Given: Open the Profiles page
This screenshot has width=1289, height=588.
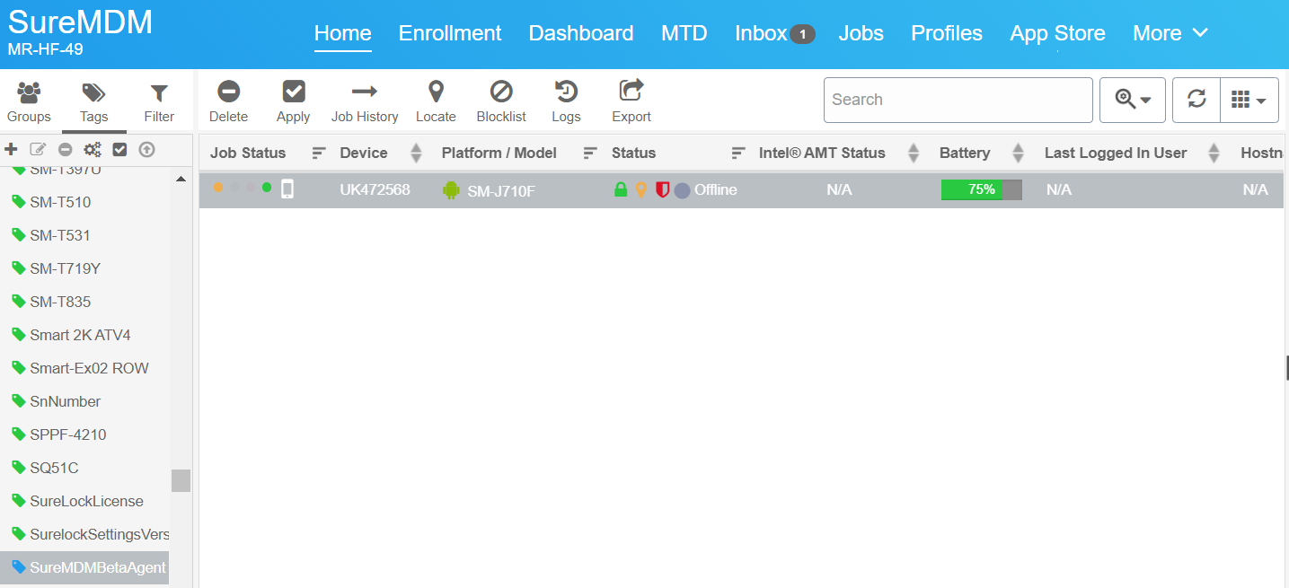Looking at the screenshot, I should [947, 33].
